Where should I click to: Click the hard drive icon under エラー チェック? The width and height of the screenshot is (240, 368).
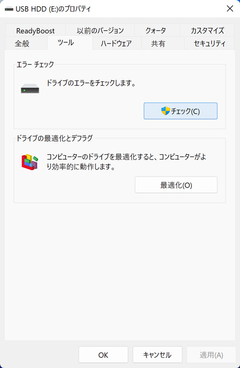(30, 89)
